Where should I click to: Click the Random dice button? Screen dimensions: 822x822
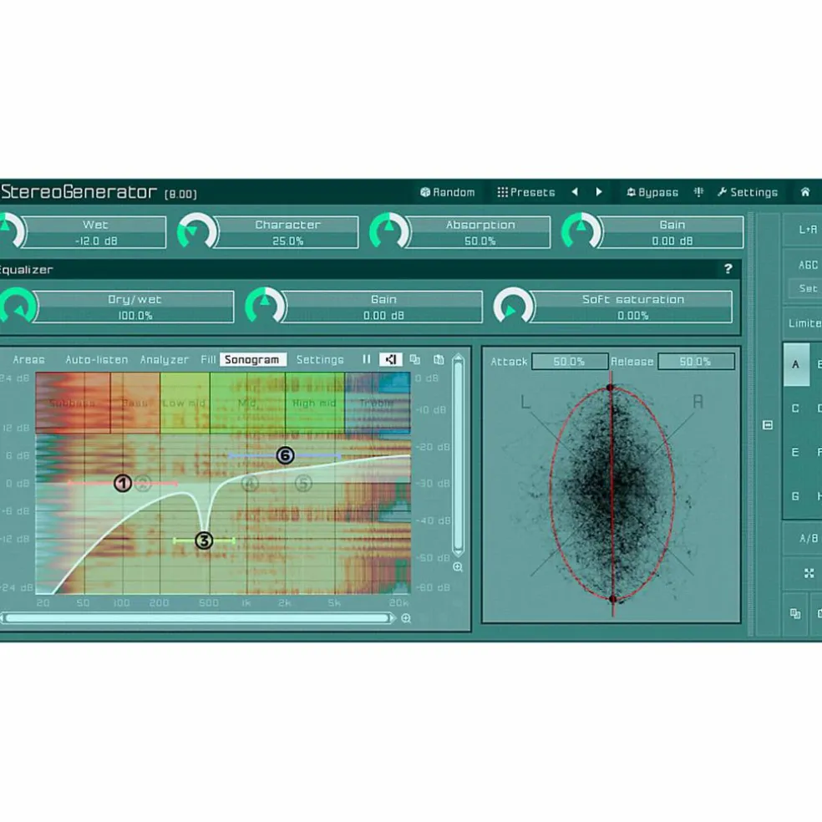point(447,192)
